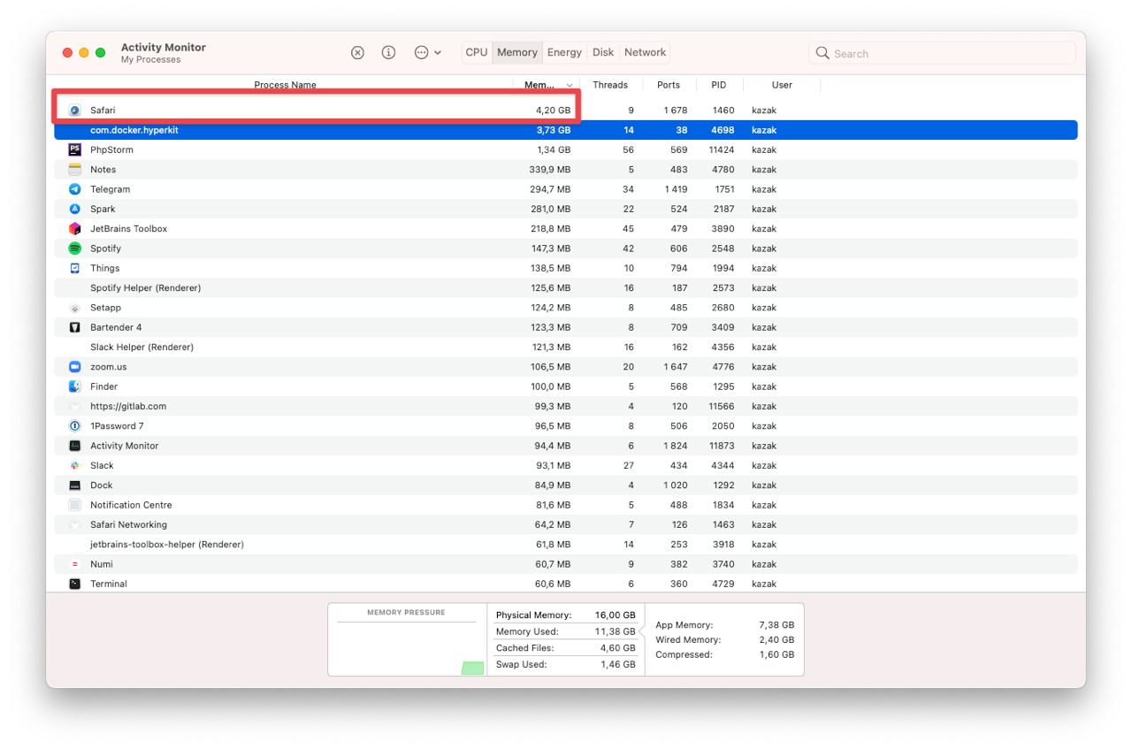Viewport: 1132px width, 749px height.
Task: Click the Search field
Action: [x=942, y=53]
